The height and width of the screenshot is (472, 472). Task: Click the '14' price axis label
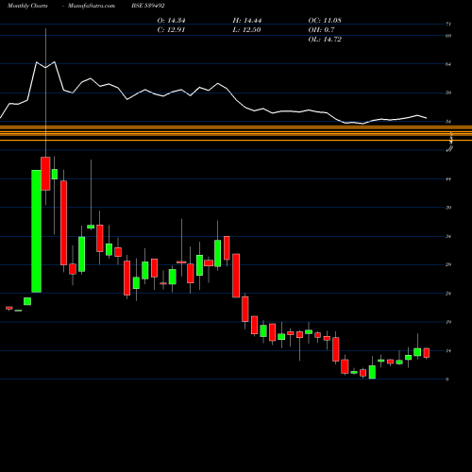[x=448, y=351]
